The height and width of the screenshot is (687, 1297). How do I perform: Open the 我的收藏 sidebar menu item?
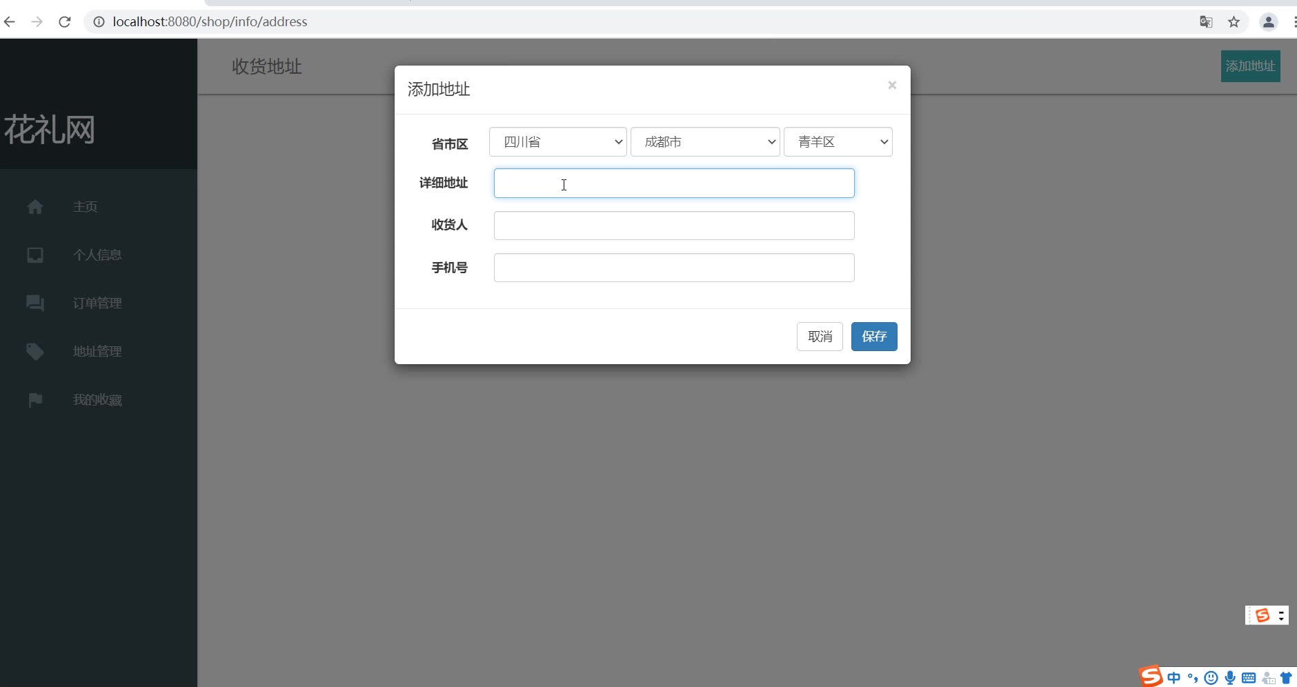click(99, 400)
